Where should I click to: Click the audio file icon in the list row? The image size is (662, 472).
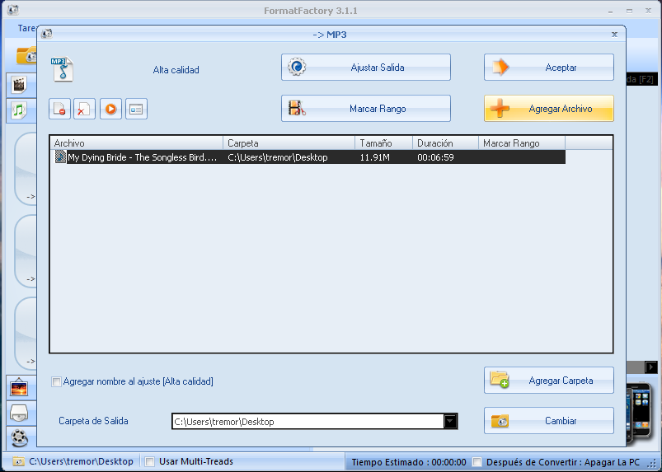pyautogui.click(x=61, y=157)
